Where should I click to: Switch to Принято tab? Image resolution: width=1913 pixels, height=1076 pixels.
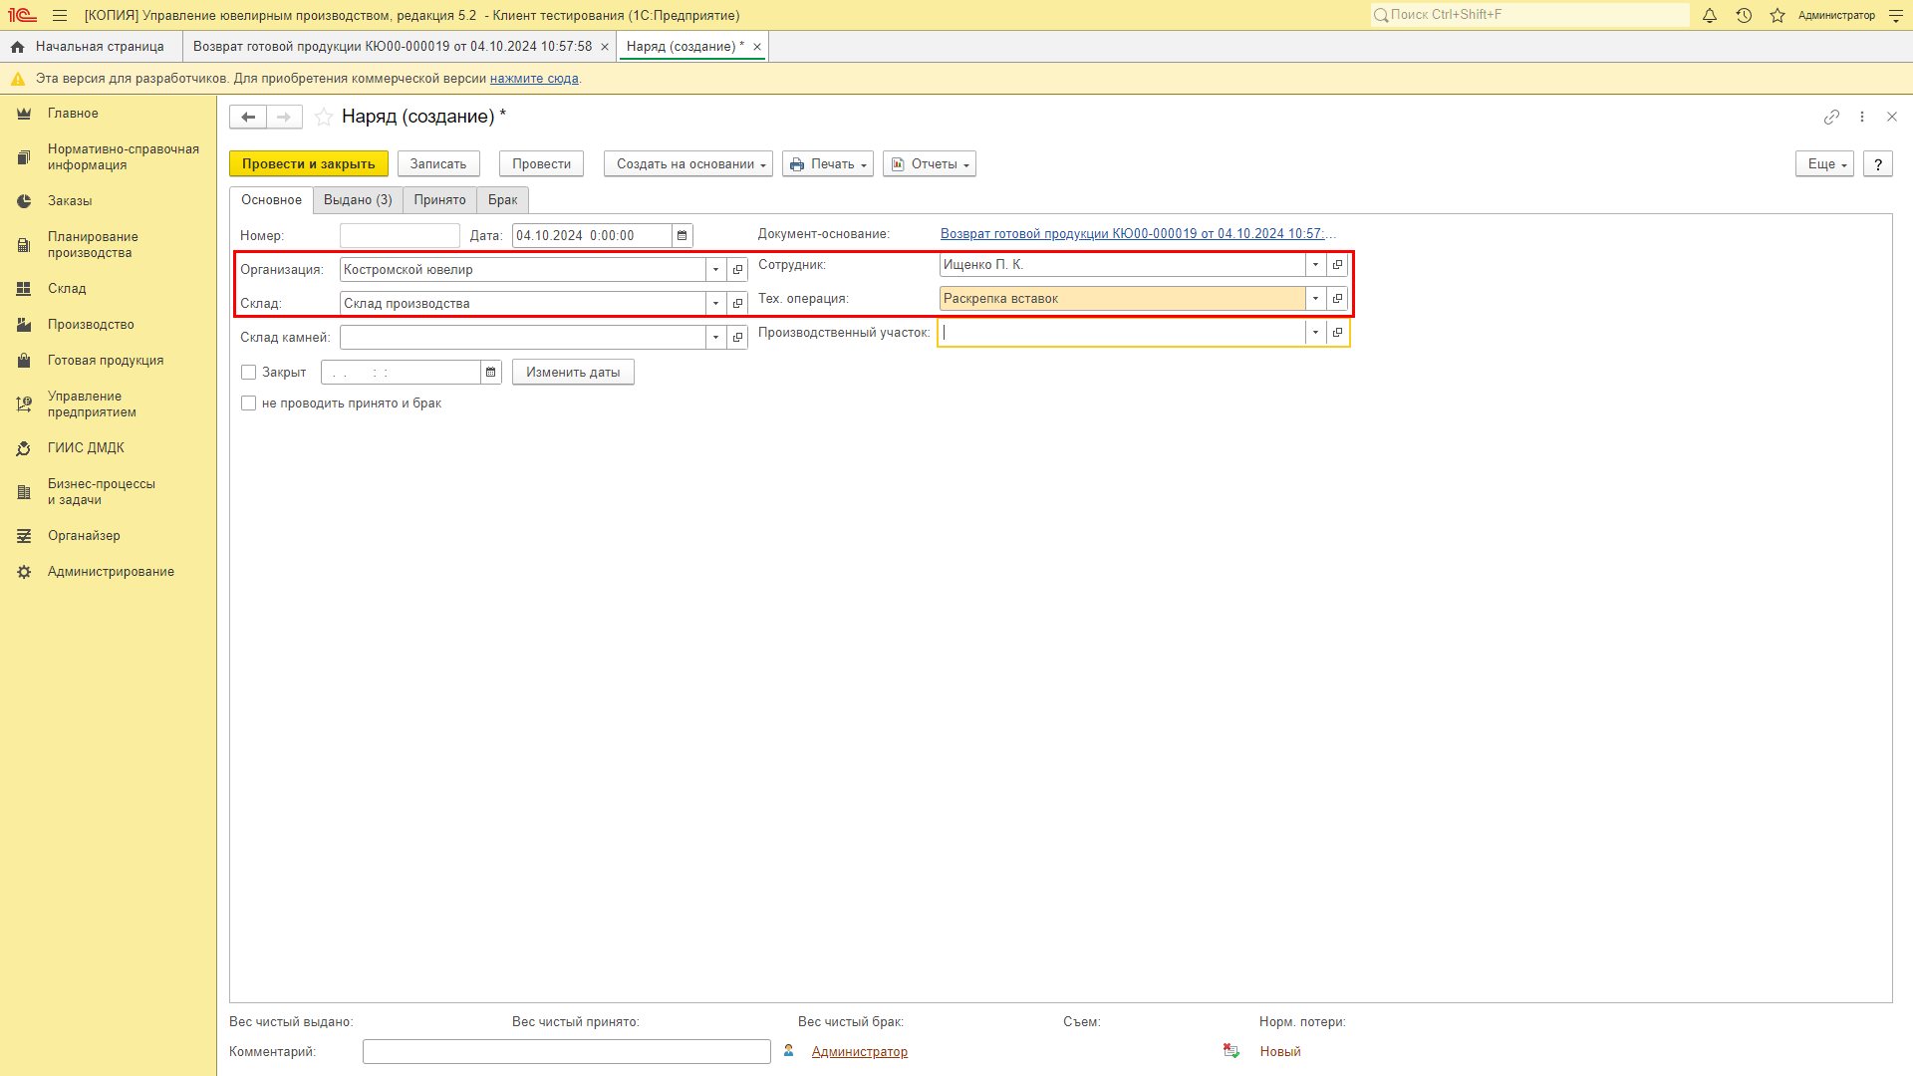[439, 200]
